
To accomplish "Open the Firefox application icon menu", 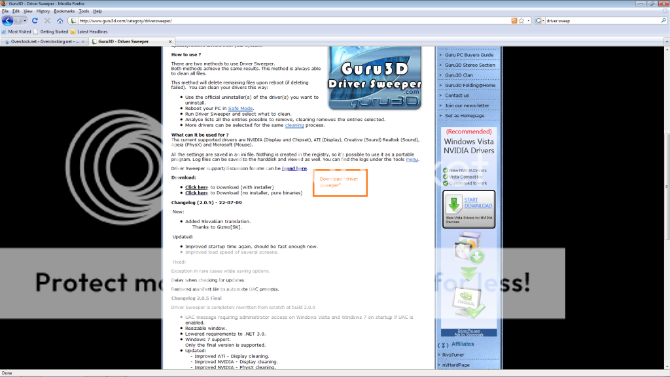I will tap(5, 3).
